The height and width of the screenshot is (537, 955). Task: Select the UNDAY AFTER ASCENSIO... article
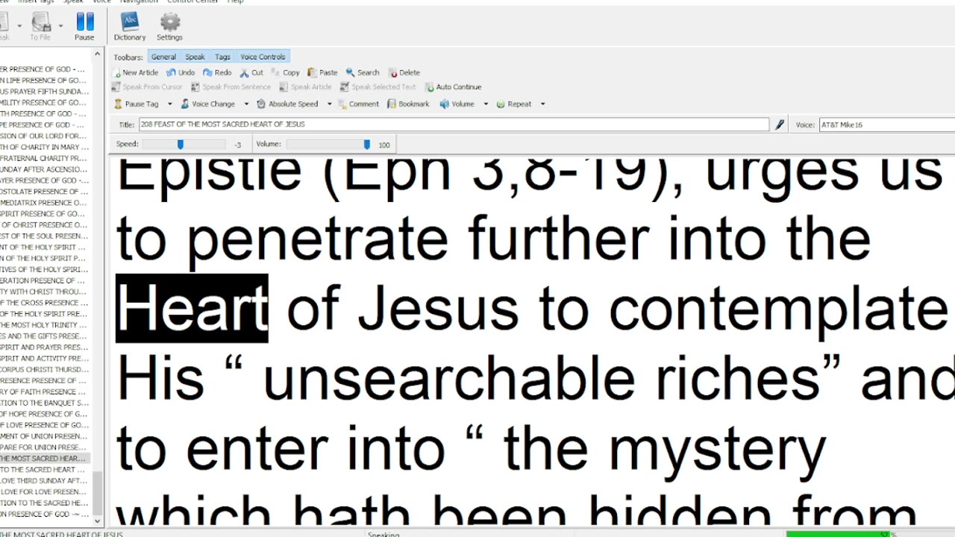(x=45, y=169)
